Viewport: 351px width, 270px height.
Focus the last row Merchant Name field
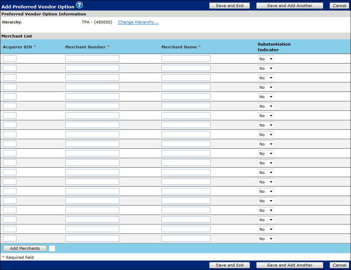pos(186,238)
